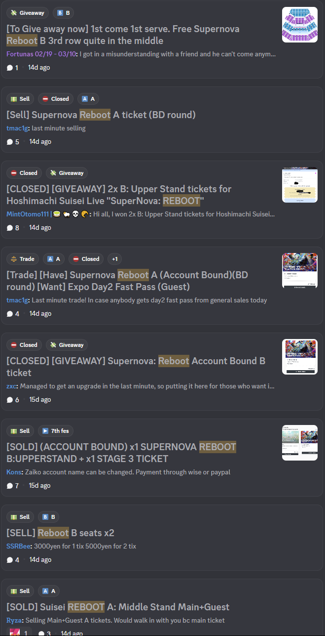Click the 7th fes tag

(56, 431)
